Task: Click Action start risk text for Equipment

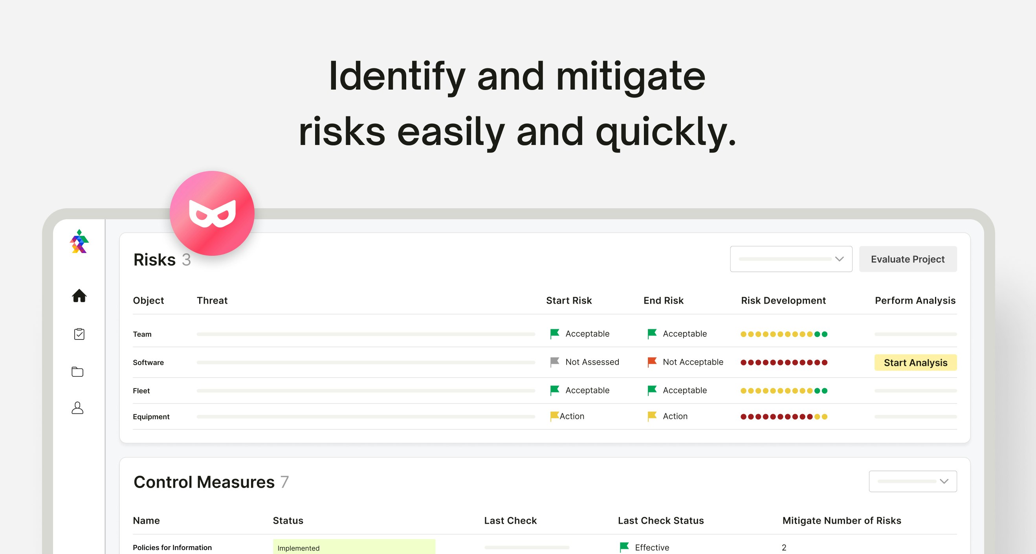Action: 572,416
